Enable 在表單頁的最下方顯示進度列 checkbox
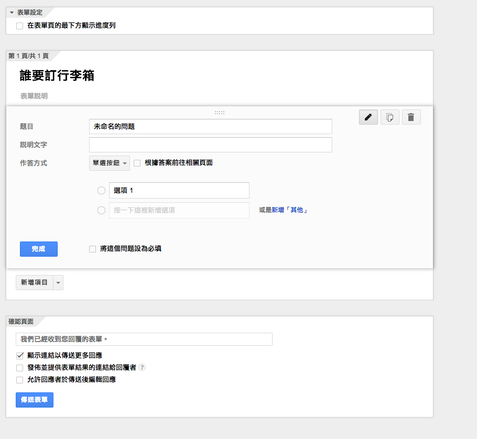This screenshot has height=439, width=477. pos(20,26)
